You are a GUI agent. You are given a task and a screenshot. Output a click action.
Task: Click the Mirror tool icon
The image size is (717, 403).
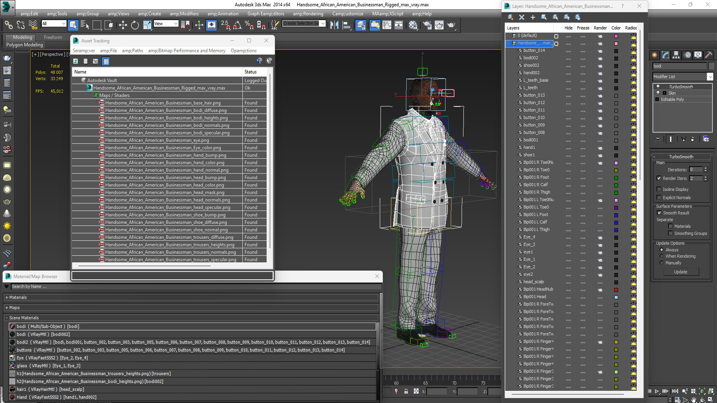[x=335, y=25]
